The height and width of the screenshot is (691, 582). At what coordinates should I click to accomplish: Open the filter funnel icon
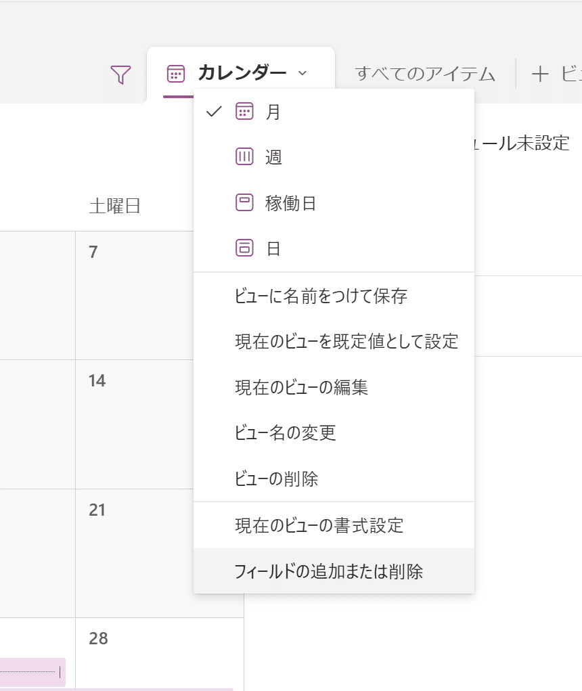tap(120, 74)
